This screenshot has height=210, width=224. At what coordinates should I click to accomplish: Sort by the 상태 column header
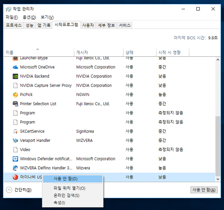[x=140, y=52]
